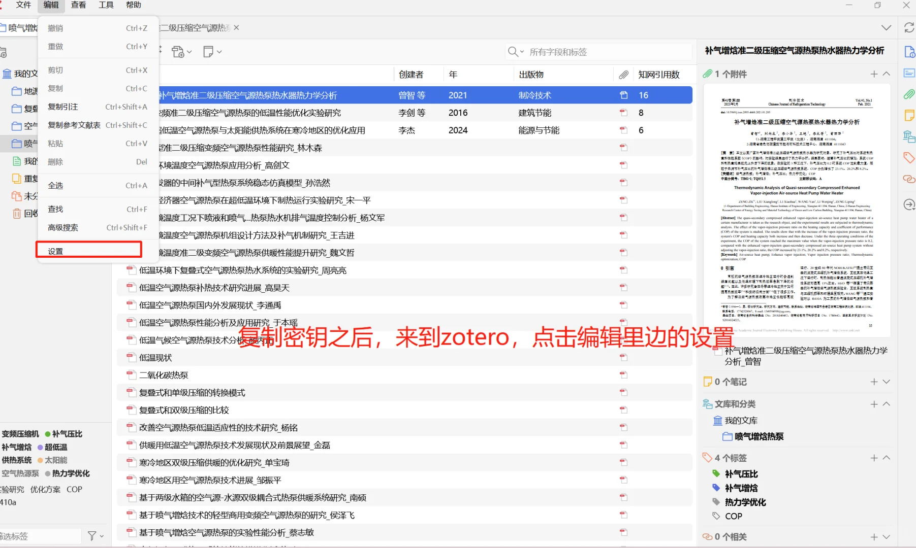The height and width of the screenshot is (548, 916).
Task: Open the tag filter options dropdown
Action: (93, 535)
